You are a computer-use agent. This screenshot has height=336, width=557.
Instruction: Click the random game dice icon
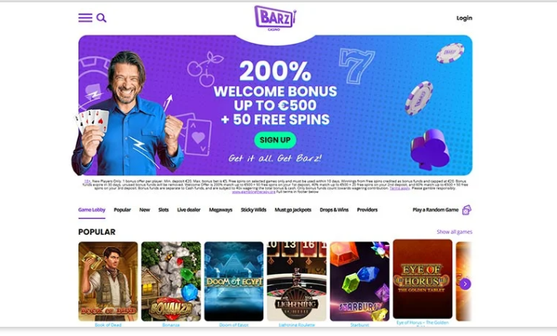click(467, 210)
